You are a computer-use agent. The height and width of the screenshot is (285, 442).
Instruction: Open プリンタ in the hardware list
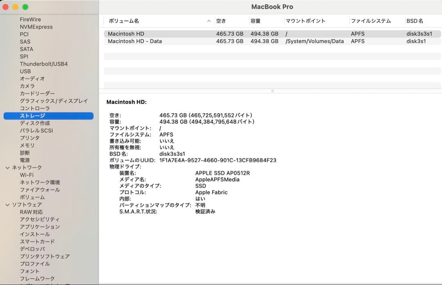[x=29, y=138]
